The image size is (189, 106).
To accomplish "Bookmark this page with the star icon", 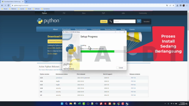I will coord(173,5).
